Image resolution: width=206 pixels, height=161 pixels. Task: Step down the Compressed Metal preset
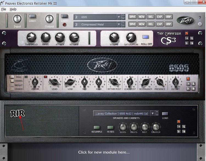coord(123,26)
